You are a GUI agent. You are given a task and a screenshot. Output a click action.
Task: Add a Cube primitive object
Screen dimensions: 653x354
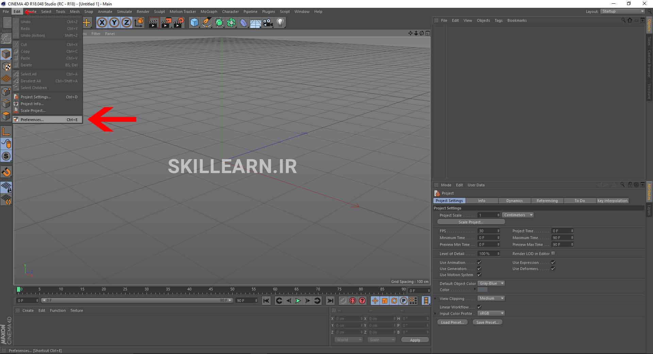tap(194, 23)
